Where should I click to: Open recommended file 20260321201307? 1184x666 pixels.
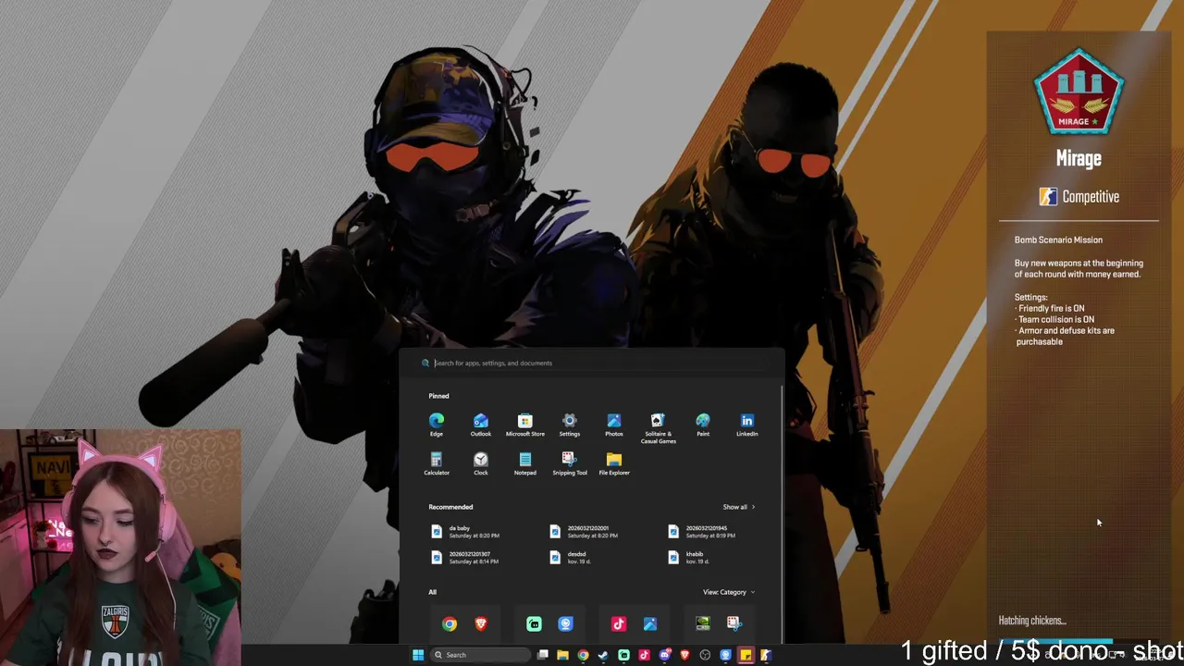click(465, 558)
